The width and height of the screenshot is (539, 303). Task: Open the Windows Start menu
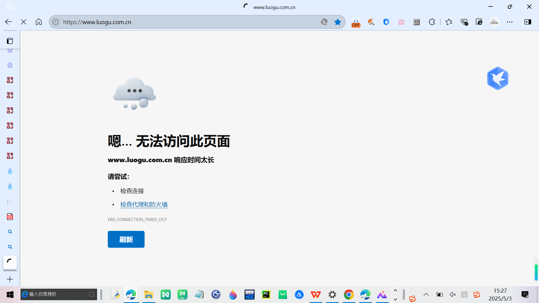(10, 295)
